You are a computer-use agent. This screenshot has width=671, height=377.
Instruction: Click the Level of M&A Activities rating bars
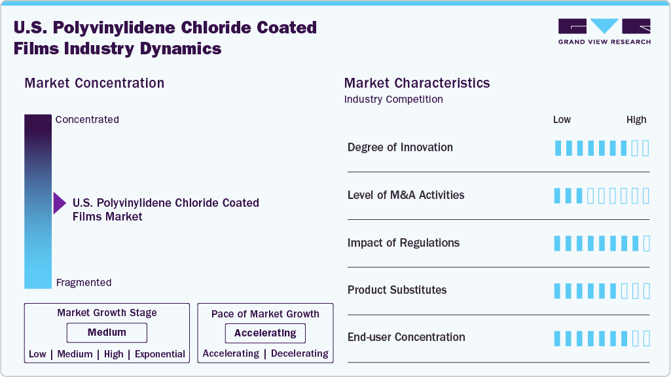click(602, 196)
